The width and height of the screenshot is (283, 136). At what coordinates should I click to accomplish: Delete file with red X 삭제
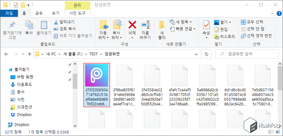[x=132, y=27]
